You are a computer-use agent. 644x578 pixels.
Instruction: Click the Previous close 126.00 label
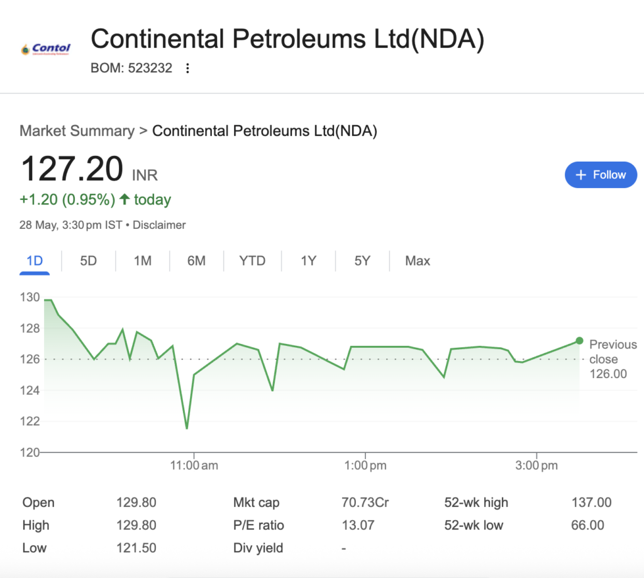(x=613, y=359)
